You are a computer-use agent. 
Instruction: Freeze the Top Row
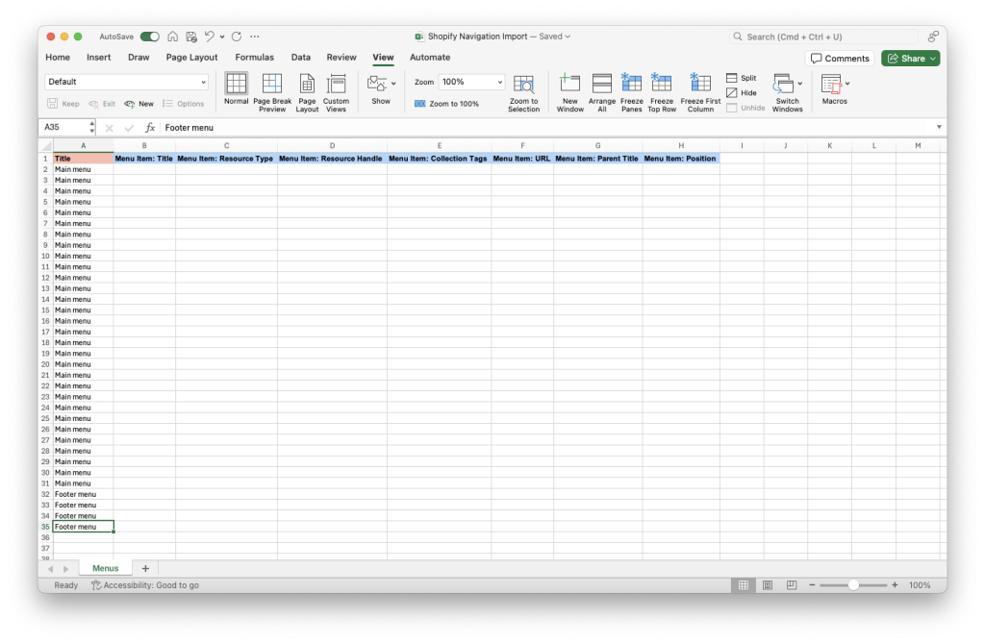click(662, 90)
